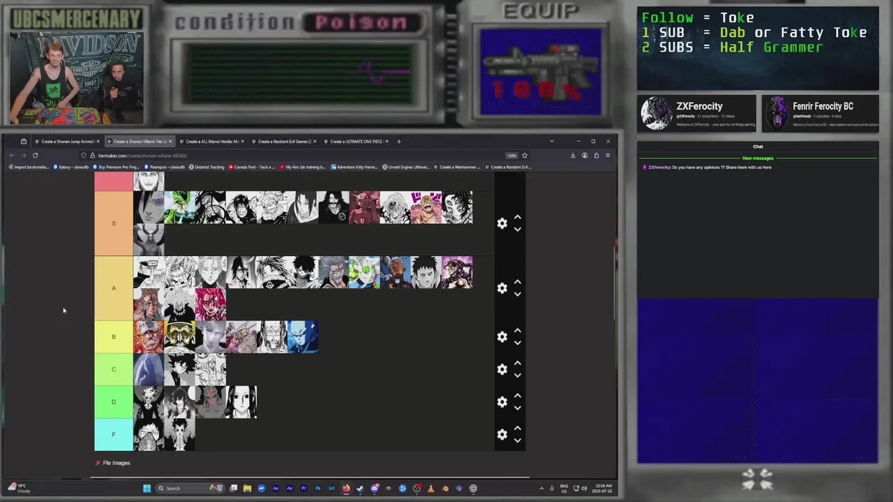Switch to Create a Shonen Villains Tier List tab
Image resolution: width=893 pixels, height=502 pixels.
click(140, 142)
